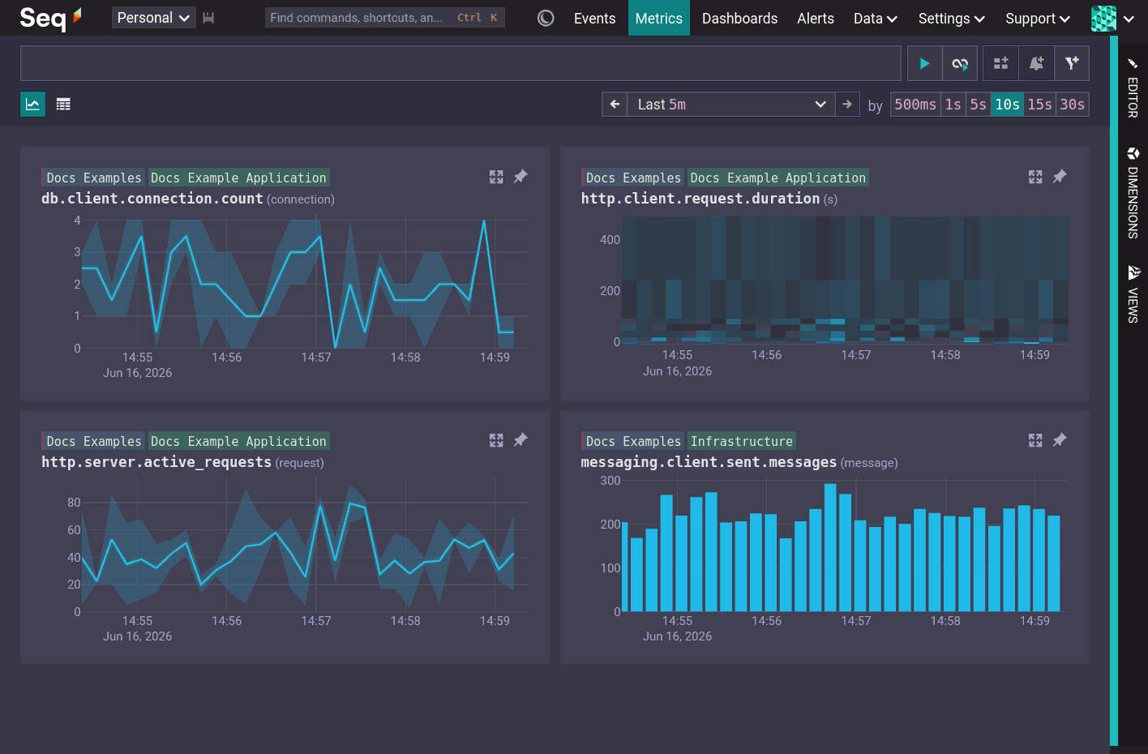Image resolution: width=1148 pixels, height=754 pixels.
Task: Save workspace with floppy disk icon
Action: coord(208,18)
